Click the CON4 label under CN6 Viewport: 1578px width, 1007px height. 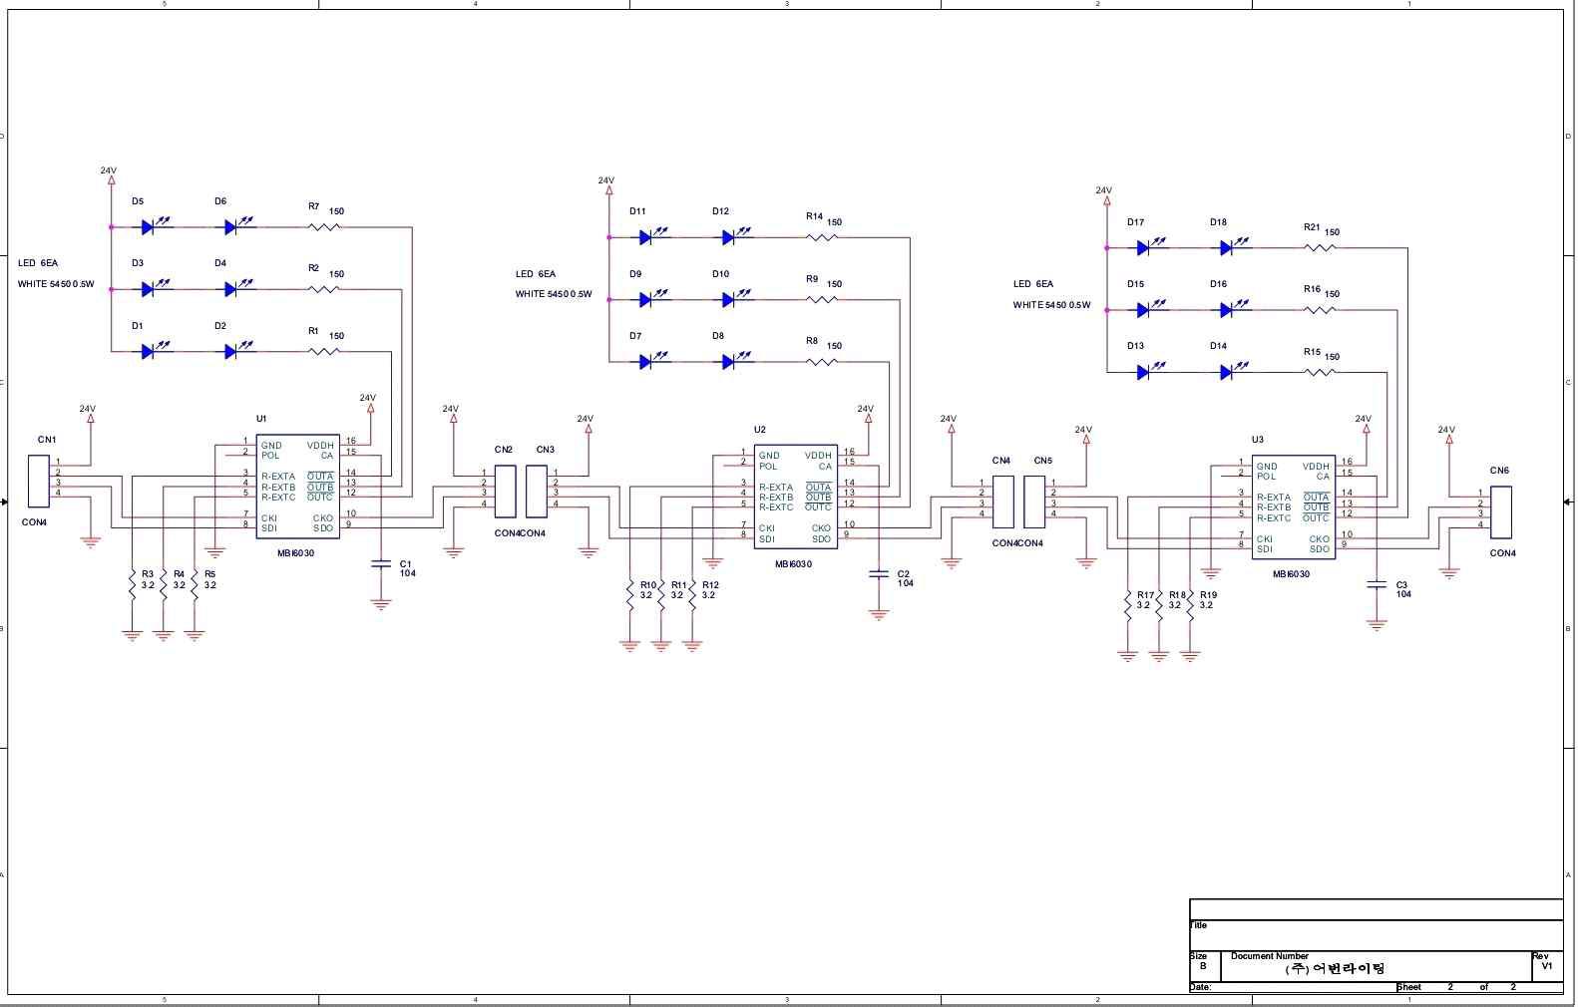pos(1502,553)
